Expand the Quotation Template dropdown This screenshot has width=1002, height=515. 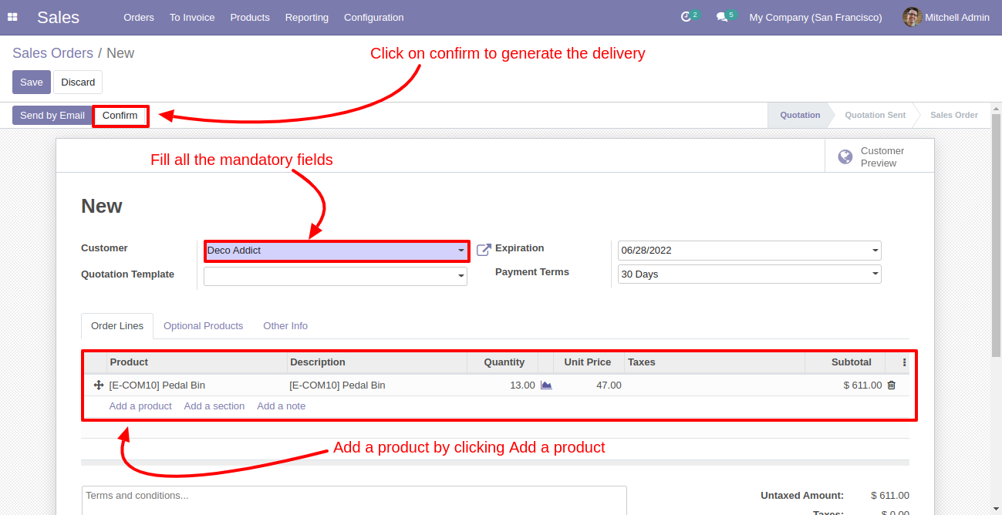coord(461,275)
